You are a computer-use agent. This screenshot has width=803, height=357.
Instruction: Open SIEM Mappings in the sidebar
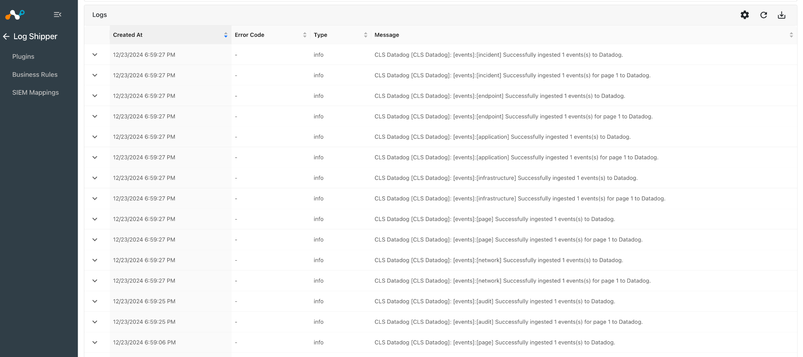(x=35, y=92)
